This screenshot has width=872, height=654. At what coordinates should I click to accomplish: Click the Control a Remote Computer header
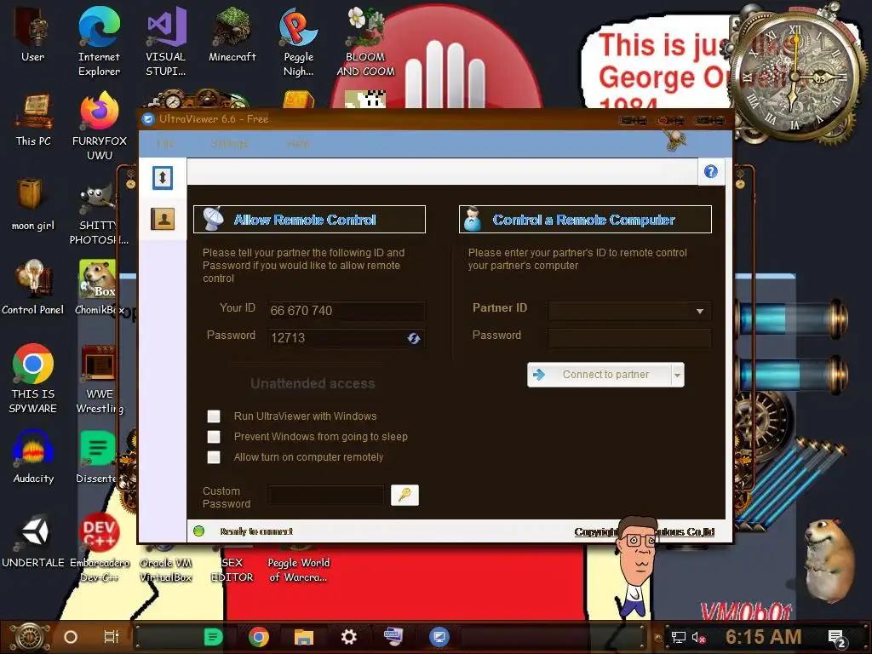point(585,219)
